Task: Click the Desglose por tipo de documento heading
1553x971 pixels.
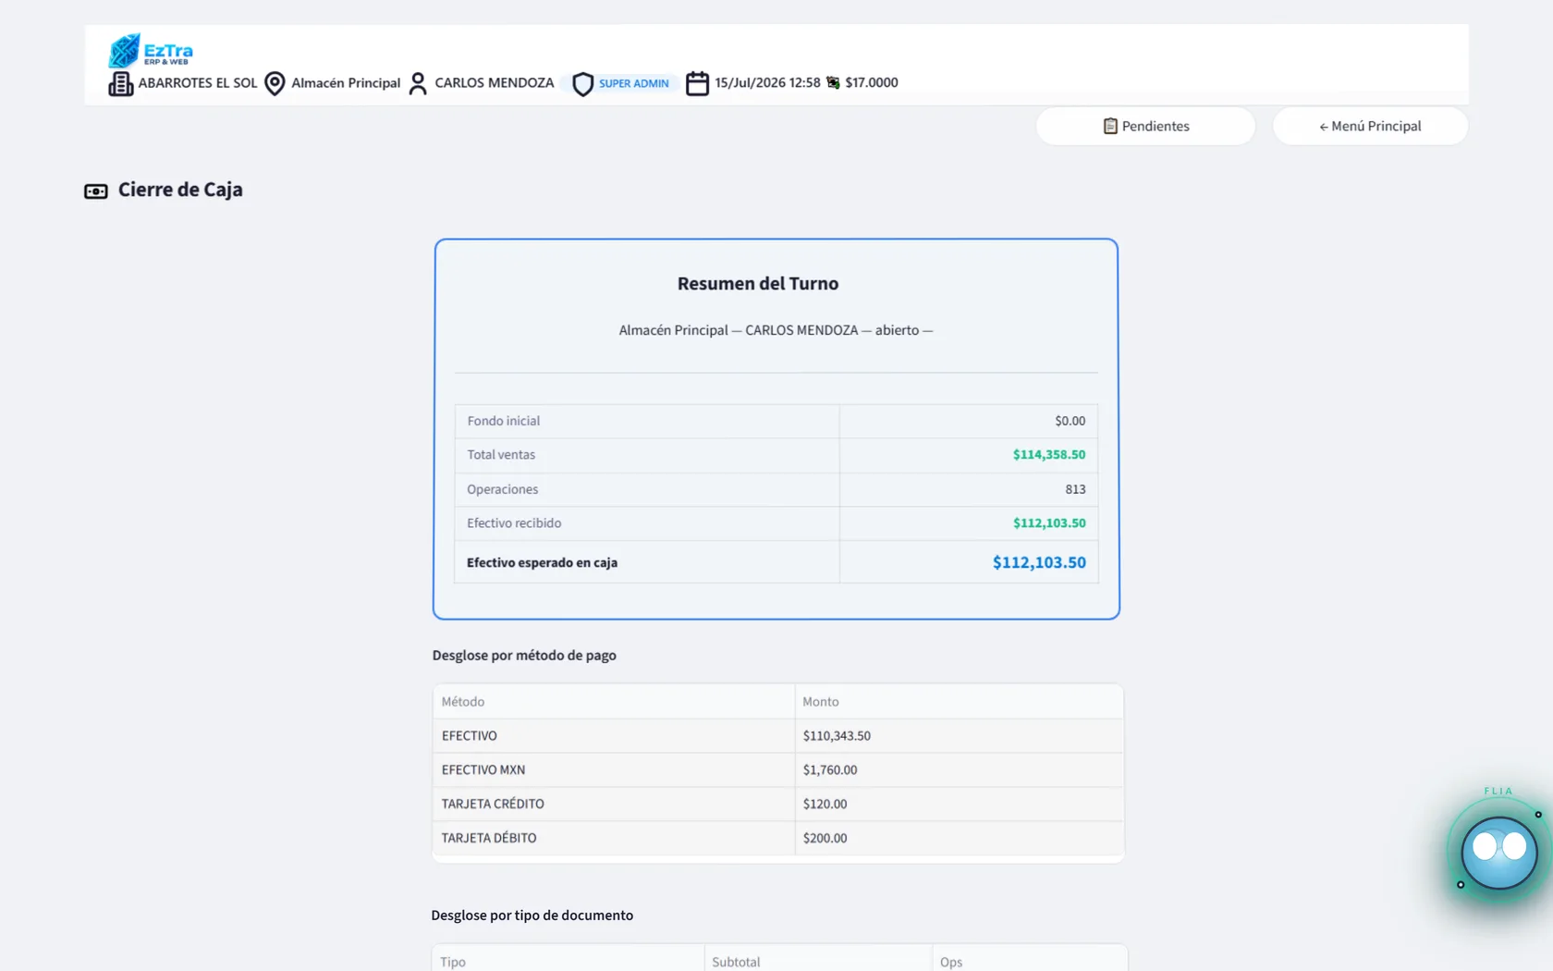Action: [x=532, y=916]
